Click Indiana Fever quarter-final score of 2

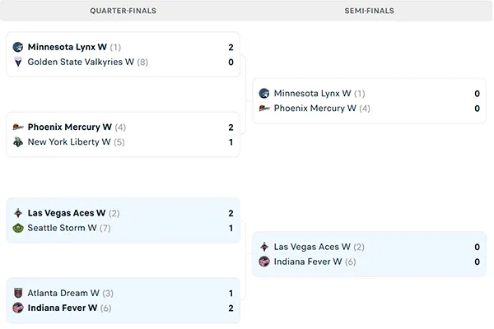coord(231,308)
